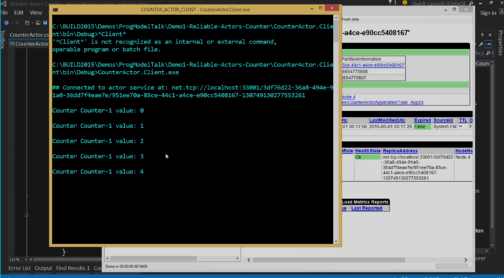504x278 pixels.
Task: Click the LastModifiedUtc column header link
Action: coord(387,120)
